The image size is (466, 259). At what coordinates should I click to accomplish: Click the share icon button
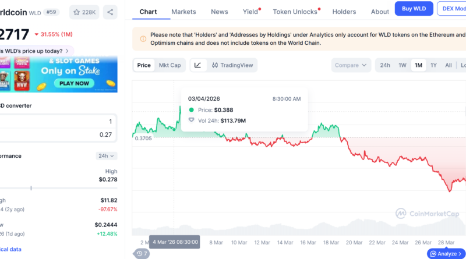111,12
